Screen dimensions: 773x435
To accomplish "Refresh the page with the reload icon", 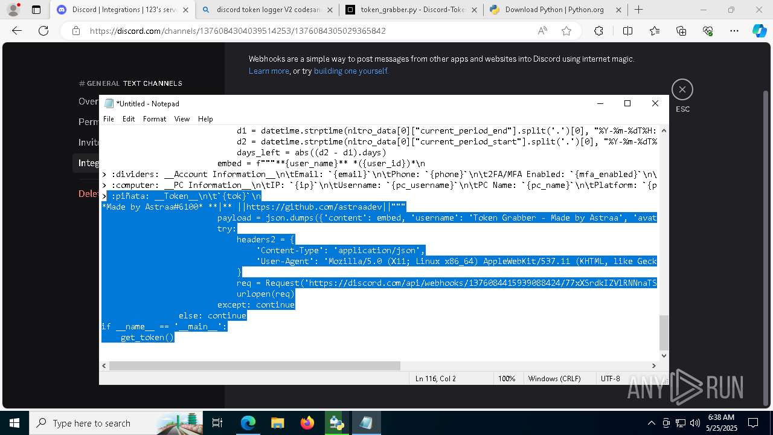I will click(43, 31).
